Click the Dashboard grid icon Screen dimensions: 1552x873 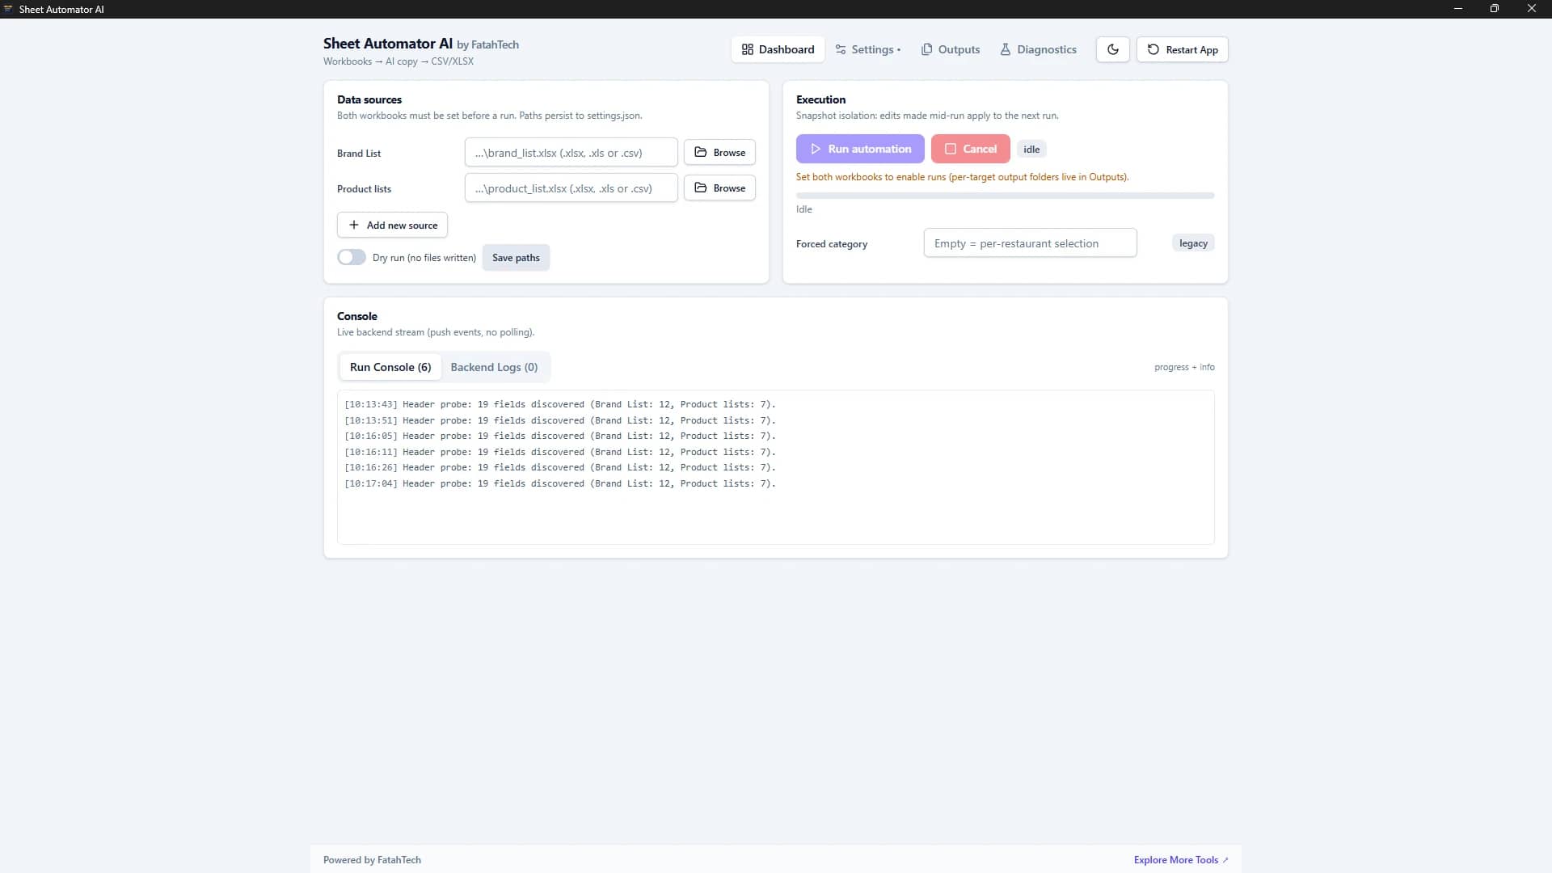pos(748,49)
